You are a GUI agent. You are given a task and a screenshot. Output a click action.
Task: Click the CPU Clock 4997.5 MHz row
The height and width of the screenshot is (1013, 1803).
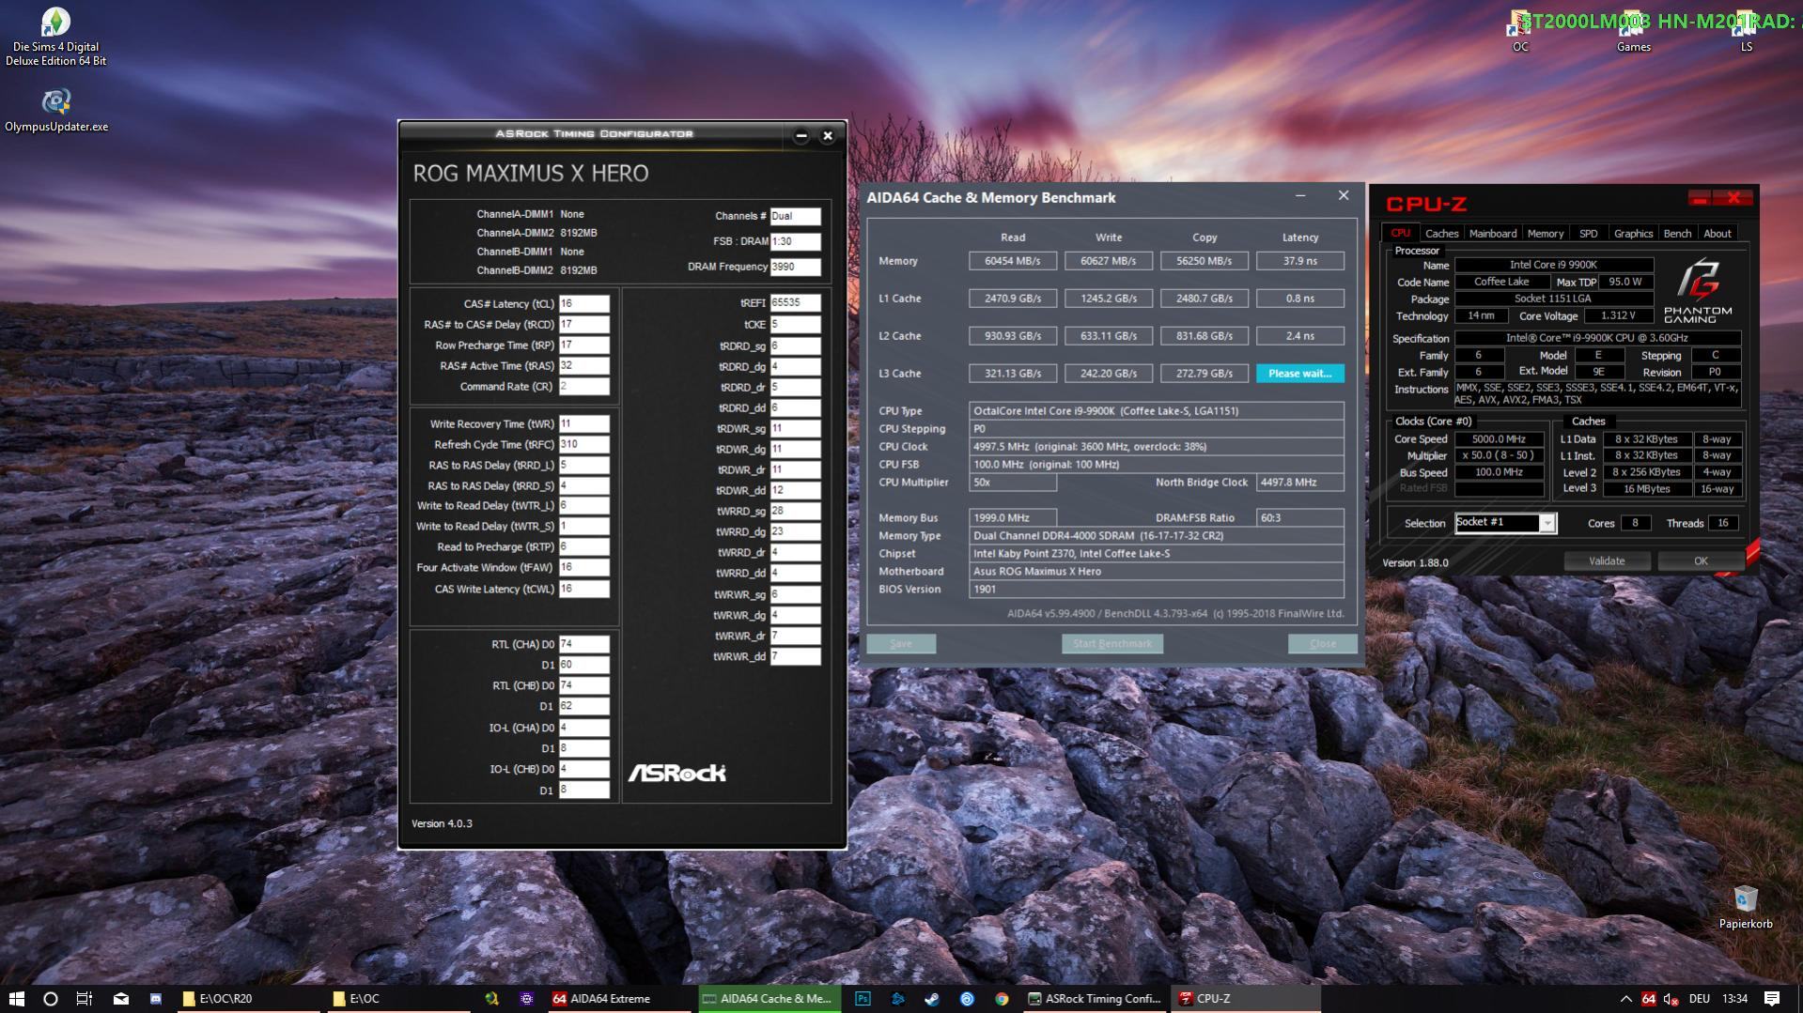pos(1157,447)
